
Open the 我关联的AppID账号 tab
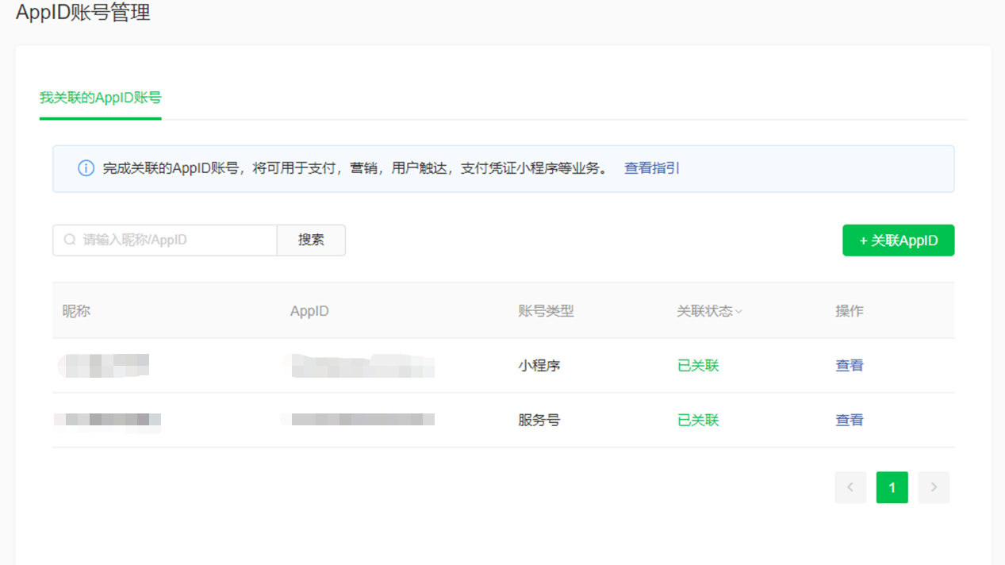click(101, 98)
